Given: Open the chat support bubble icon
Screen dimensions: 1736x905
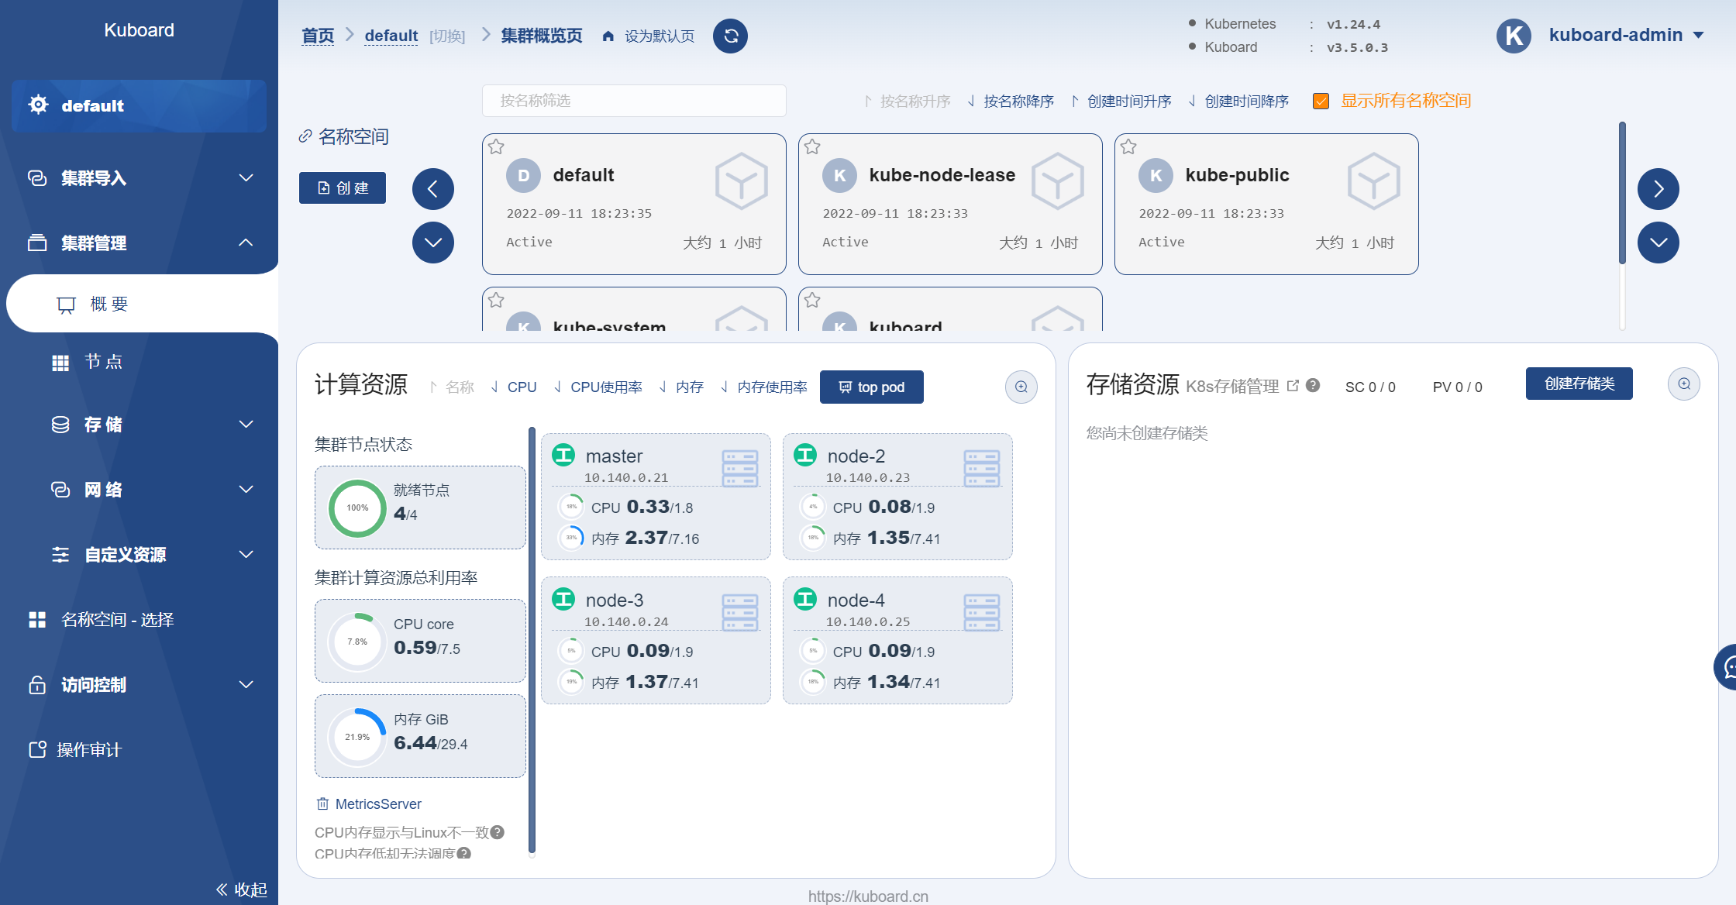Looking at the screenshot, I should point(1727,666).
